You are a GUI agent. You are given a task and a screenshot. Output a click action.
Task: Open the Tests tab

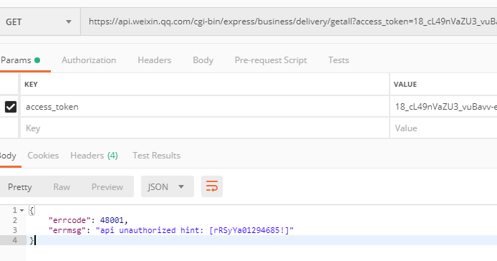pyautogui.click(x=339, y=60)
